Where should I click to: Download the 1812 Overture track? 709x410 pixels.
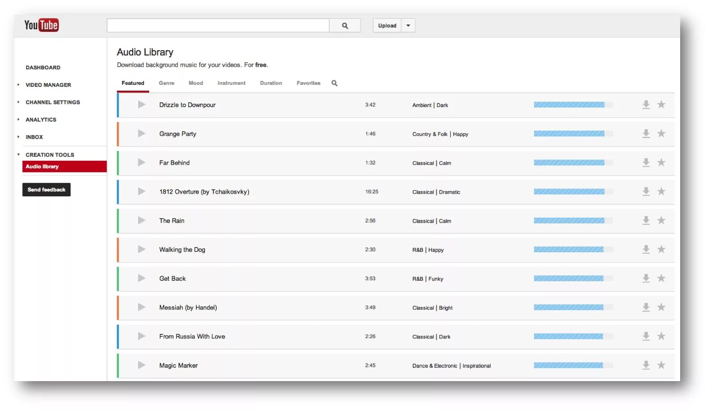click(x=646, y=191)
